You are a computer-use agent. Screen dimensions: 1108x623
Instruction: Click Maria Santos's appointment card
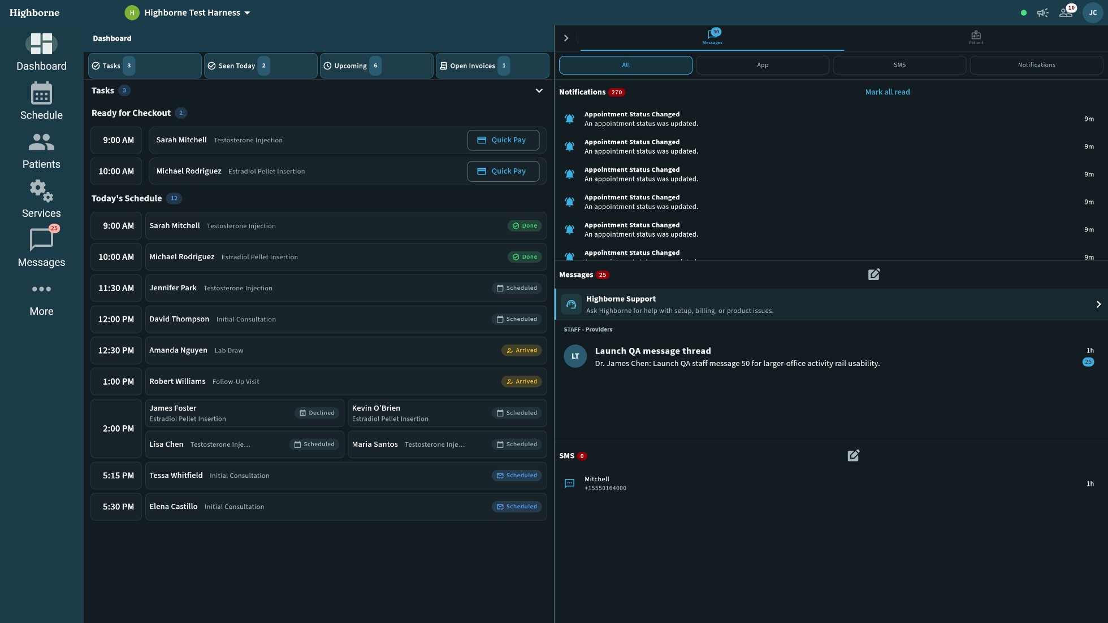click(x=447, y=445)
